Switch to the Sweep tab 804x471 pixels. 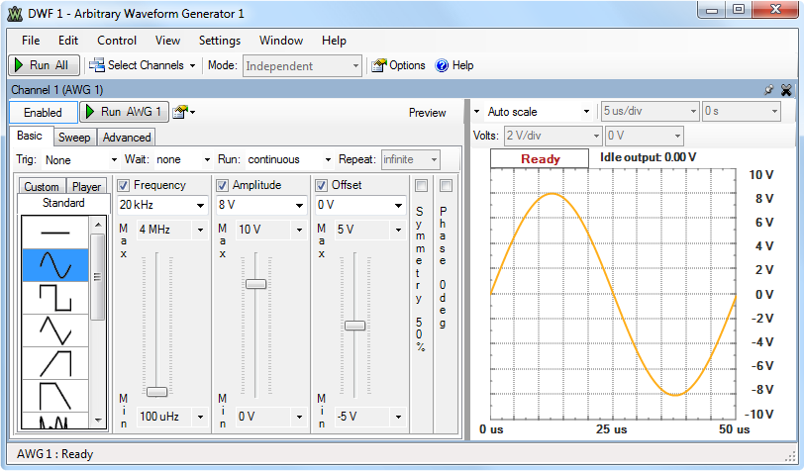74,138
